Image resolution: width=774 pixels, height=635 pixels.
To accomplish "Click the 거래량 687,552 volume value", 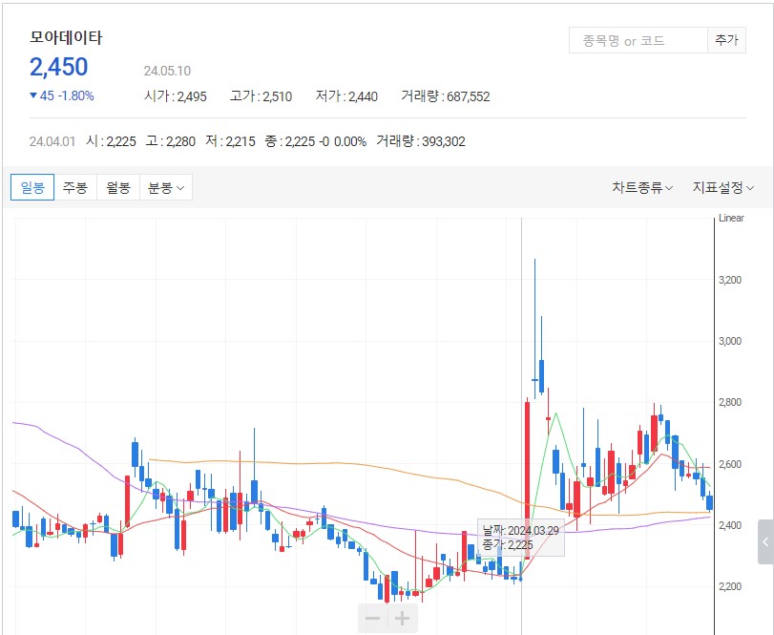I will [x=446, y=96].
